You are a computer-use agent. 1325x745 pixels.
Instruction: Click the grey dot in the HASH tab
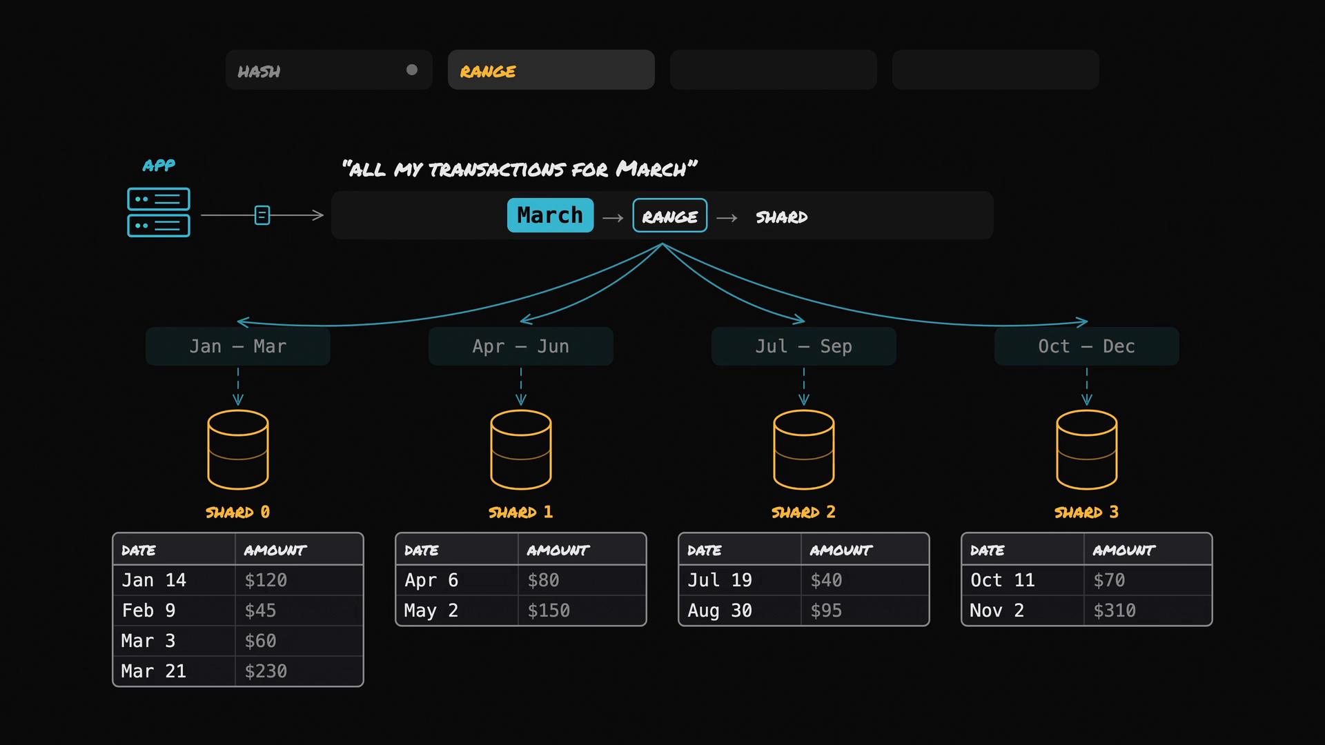(412, 70)
